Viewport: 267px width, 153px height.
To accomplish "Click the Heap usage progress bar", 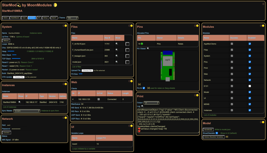I will [x=11, y=51].
